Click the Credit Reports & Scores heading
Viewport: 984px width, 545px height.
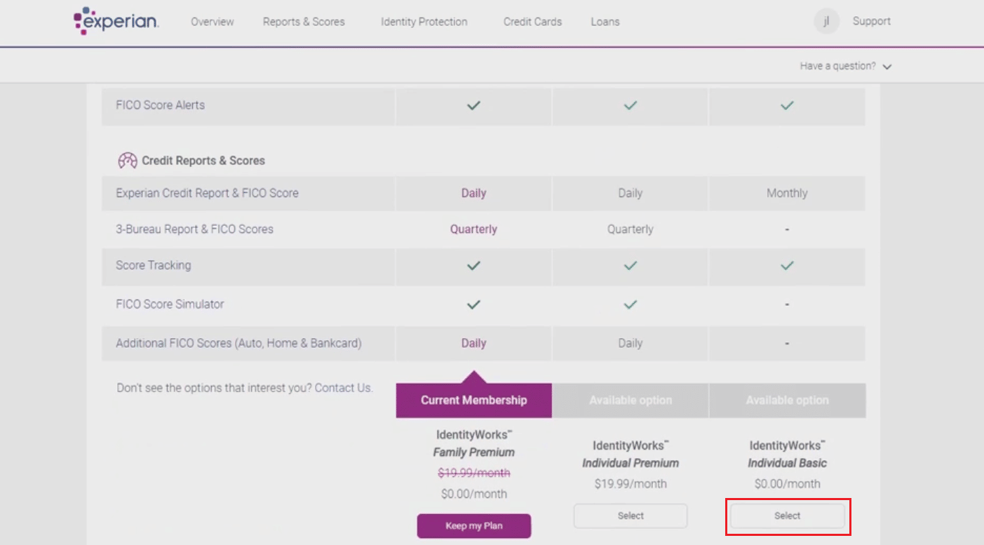(x=203, y=161)
